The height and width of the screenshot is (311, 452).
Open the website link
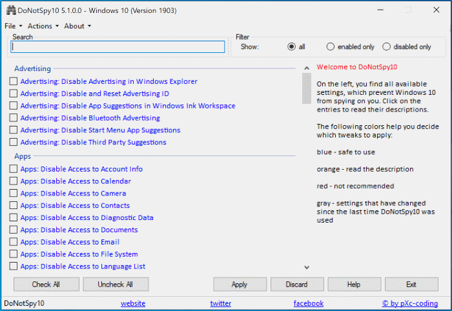[x=133, y=303]
